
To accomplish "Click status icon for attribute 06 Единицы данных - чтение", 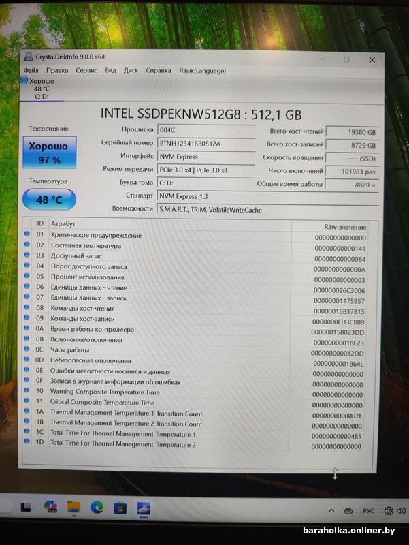I will click(27, 286).
